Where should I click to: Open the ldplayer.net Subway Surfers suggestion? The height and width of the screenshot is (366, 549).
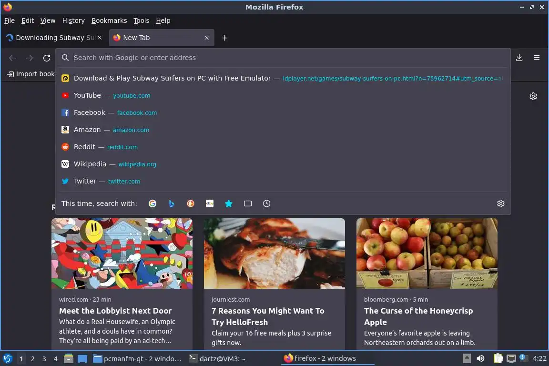pos(283,78)
